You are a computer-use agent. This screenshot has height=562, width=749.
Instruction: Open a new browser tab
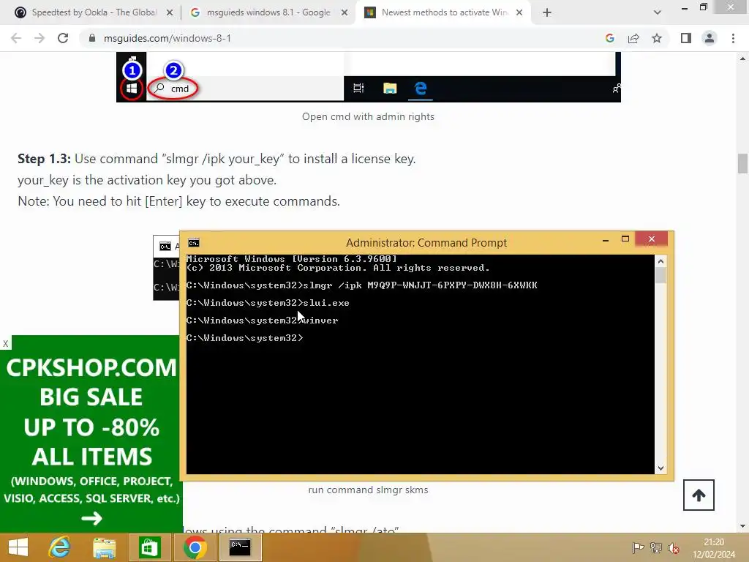pos(547,12)
